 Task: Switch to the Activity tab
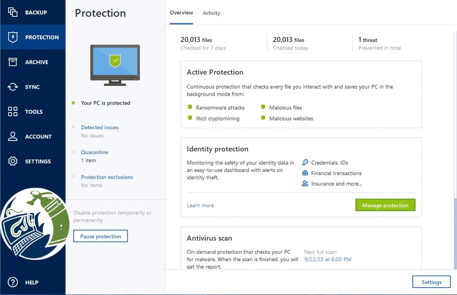211,13
